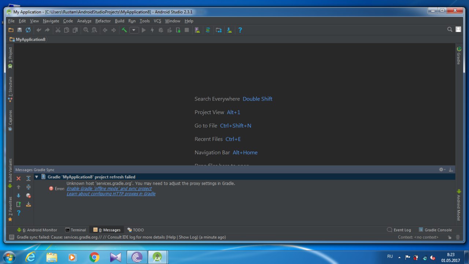Click the Synchronize toolbar icon
Screen dimensions: 469x264
click(x=28, y=30)
